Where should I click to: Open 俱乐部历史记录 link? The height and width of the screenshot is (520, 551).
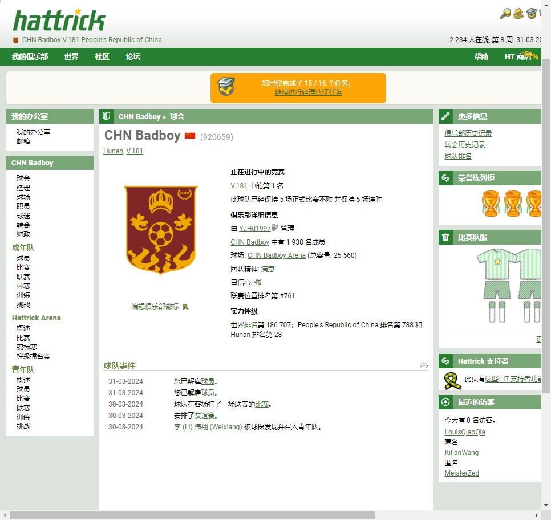[468, 133]
